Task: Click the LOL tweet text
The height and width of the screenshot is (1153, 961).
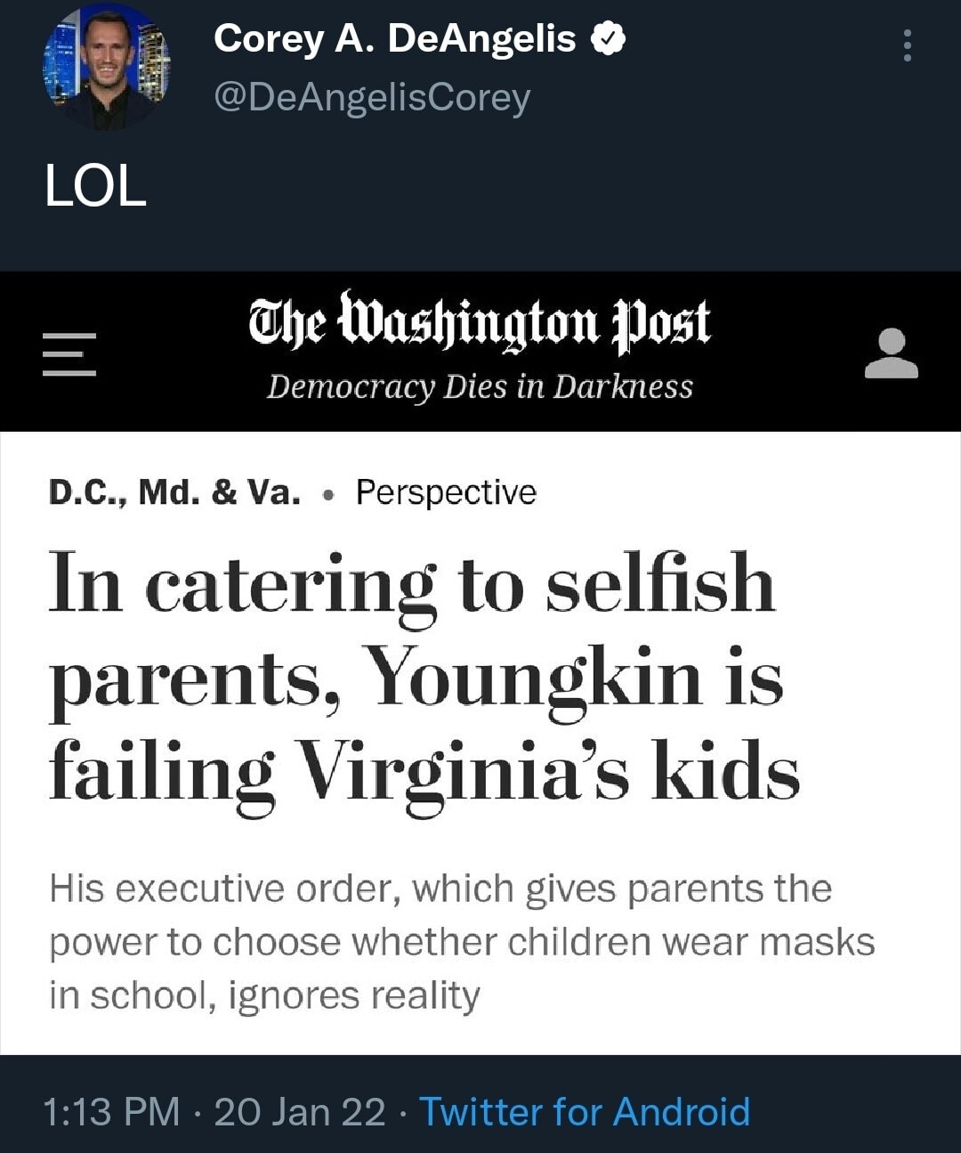Action: pos(96,188)
